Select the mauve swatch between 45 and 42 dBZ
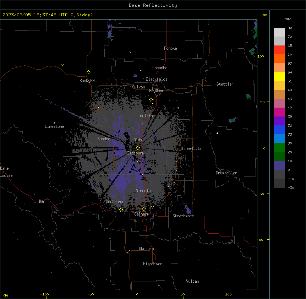This screenshot has height=299, width=306. pyautogui.click(x=279, y=103)
